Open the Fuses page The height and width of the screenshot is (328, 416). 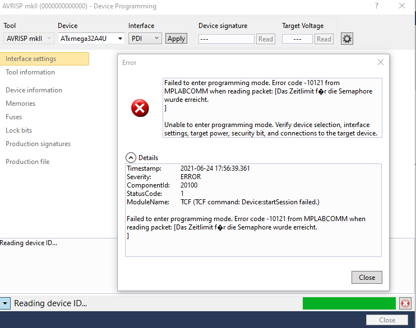point(14,117)
